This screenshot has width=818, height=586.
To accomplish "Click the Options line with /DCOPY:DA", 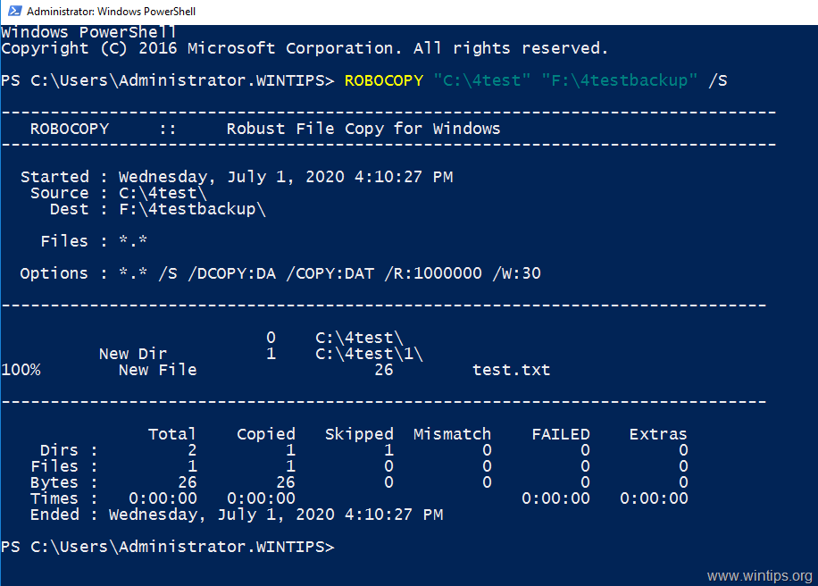I will [280, 273].
